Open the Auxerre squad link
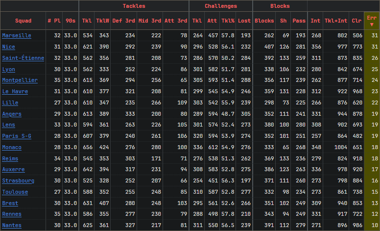This screenshot has width=380, height=231. pos(13,169)
